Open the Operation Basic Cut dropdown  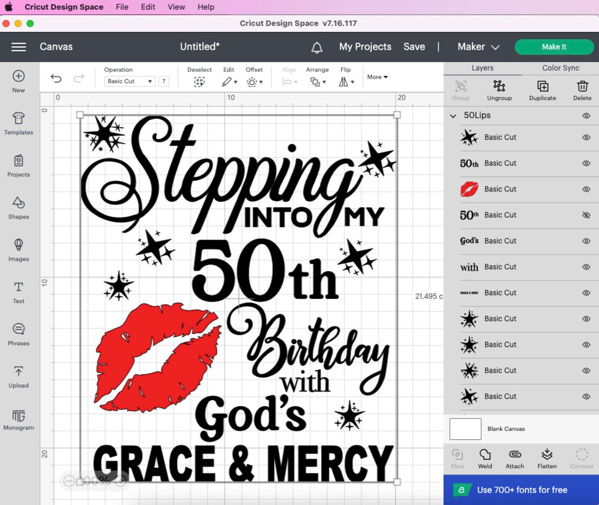pos(129,81)
